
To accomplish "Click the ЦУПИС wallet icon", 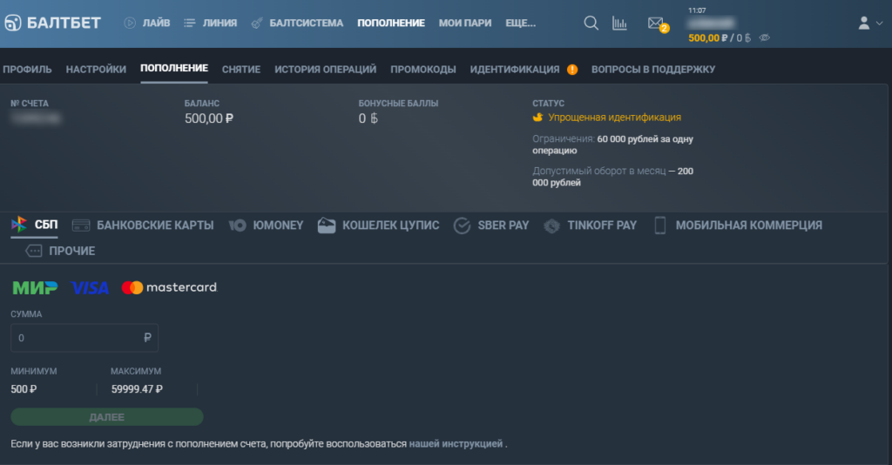I will click(x=326, y=226).
